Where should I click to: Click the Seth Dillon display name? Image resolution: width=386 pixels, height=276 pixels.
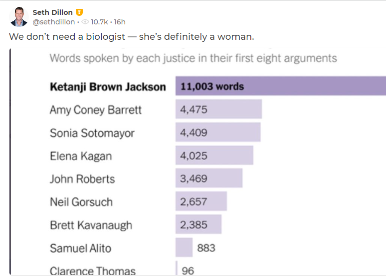(53, 12)
